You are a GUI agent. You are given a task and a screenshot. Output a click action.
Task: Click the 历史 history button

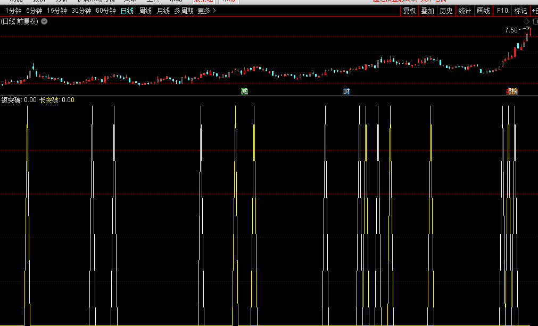pos(446,11)
